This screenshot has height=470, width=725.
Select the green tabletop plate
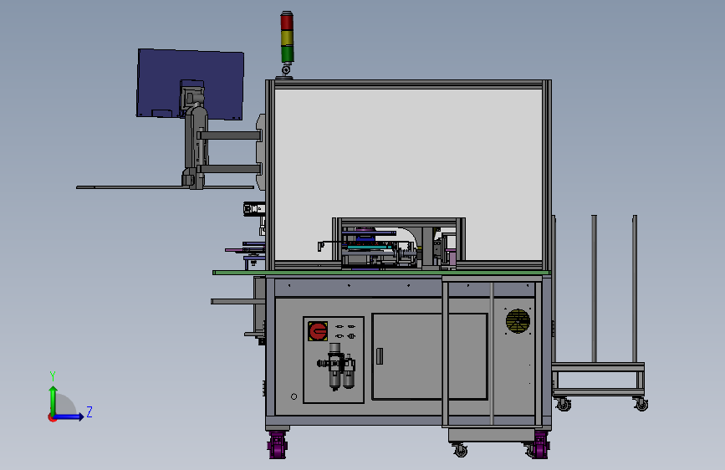[x=381, y=273]
